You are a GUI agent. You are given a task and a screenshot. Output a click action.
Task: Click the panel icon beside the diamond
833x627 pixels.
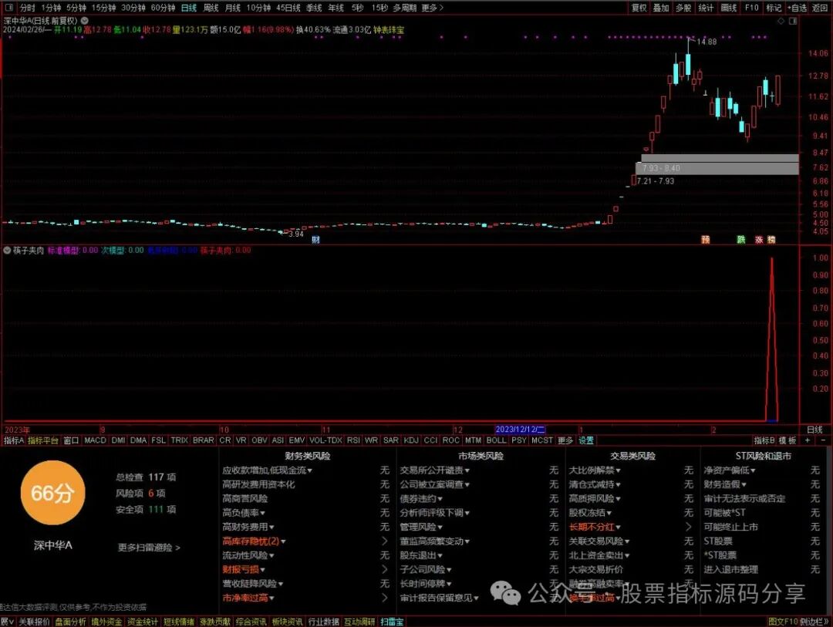pos(793,21)
